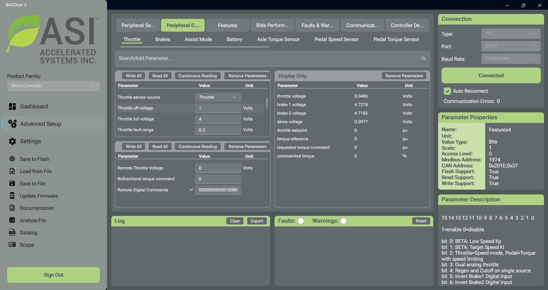Expand the Remote Digital Commands chevron

191,190
